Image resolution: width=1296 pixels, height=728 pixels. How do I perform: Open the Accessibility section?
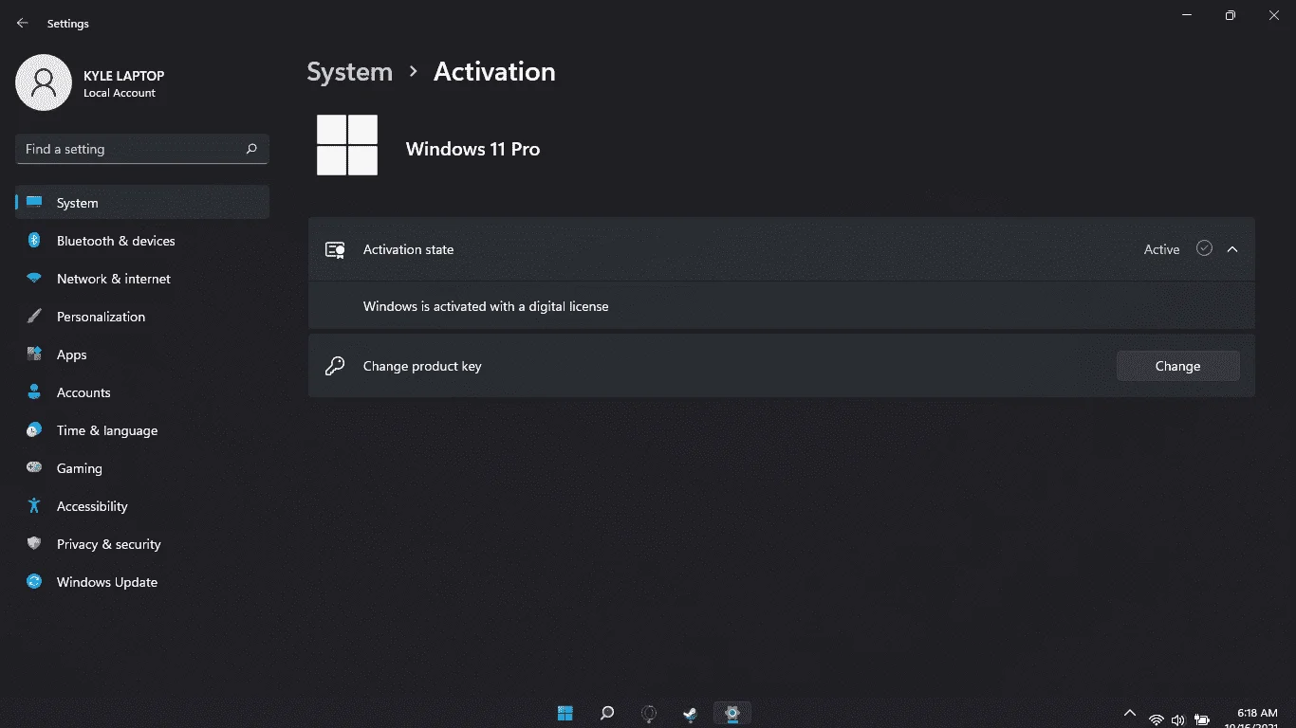[x=142, y=506]
